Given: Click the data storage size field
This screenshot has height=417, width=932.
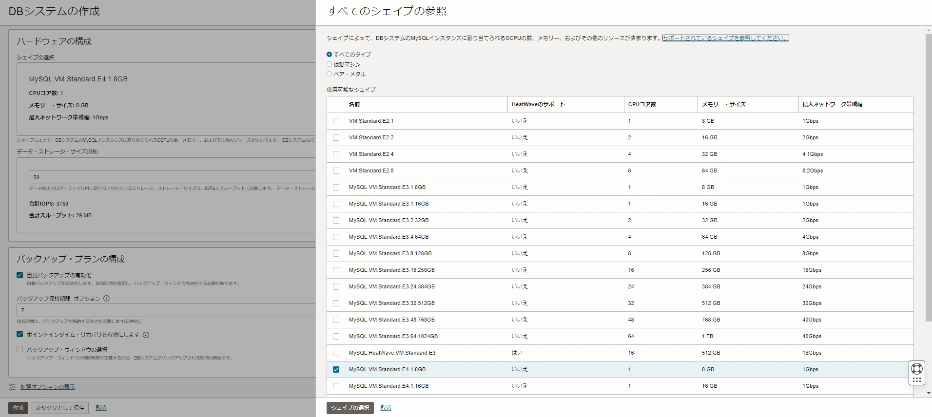Looking at the screenshot, I should pyautogui.click(x=172, y=177).
